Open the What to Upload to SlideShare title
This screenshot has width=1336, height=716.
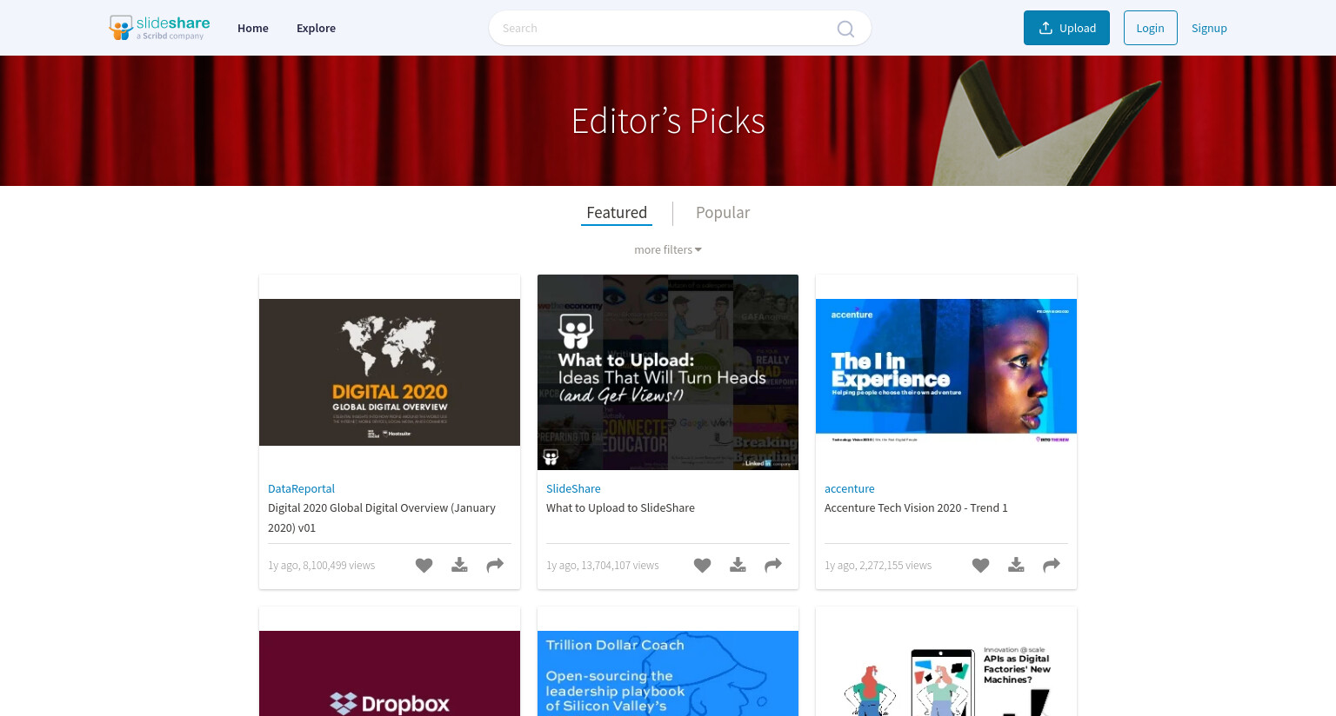620,508
